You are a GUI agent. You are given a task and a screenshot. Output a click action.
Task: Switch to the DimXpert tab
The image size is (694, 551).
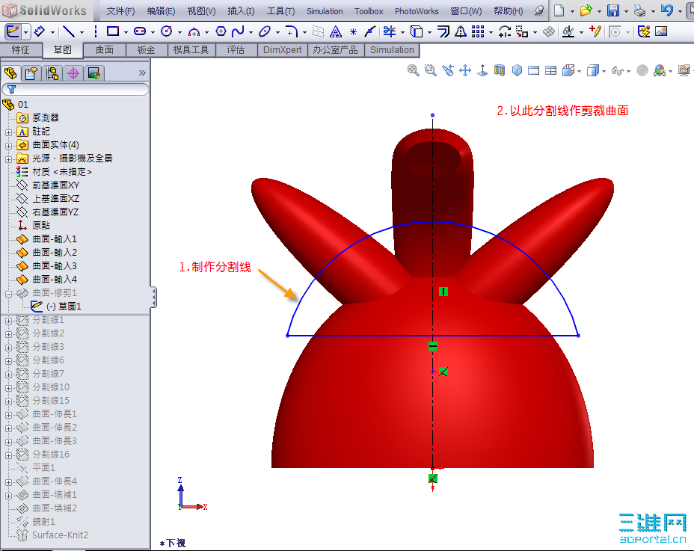(283, 50)
